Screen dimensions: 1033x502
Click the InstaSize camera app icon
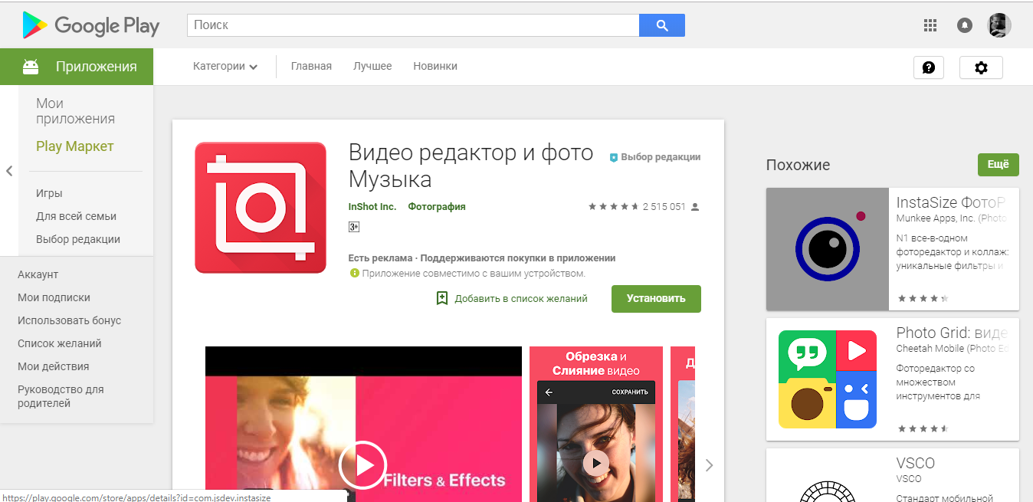(x=828, y=249)
